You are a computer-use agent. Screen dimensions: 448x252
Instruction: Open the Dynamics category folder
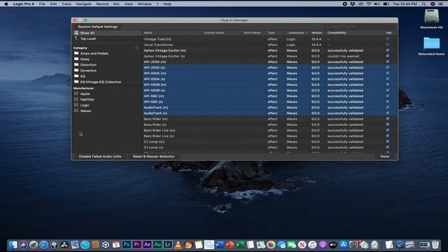(76, 71)
